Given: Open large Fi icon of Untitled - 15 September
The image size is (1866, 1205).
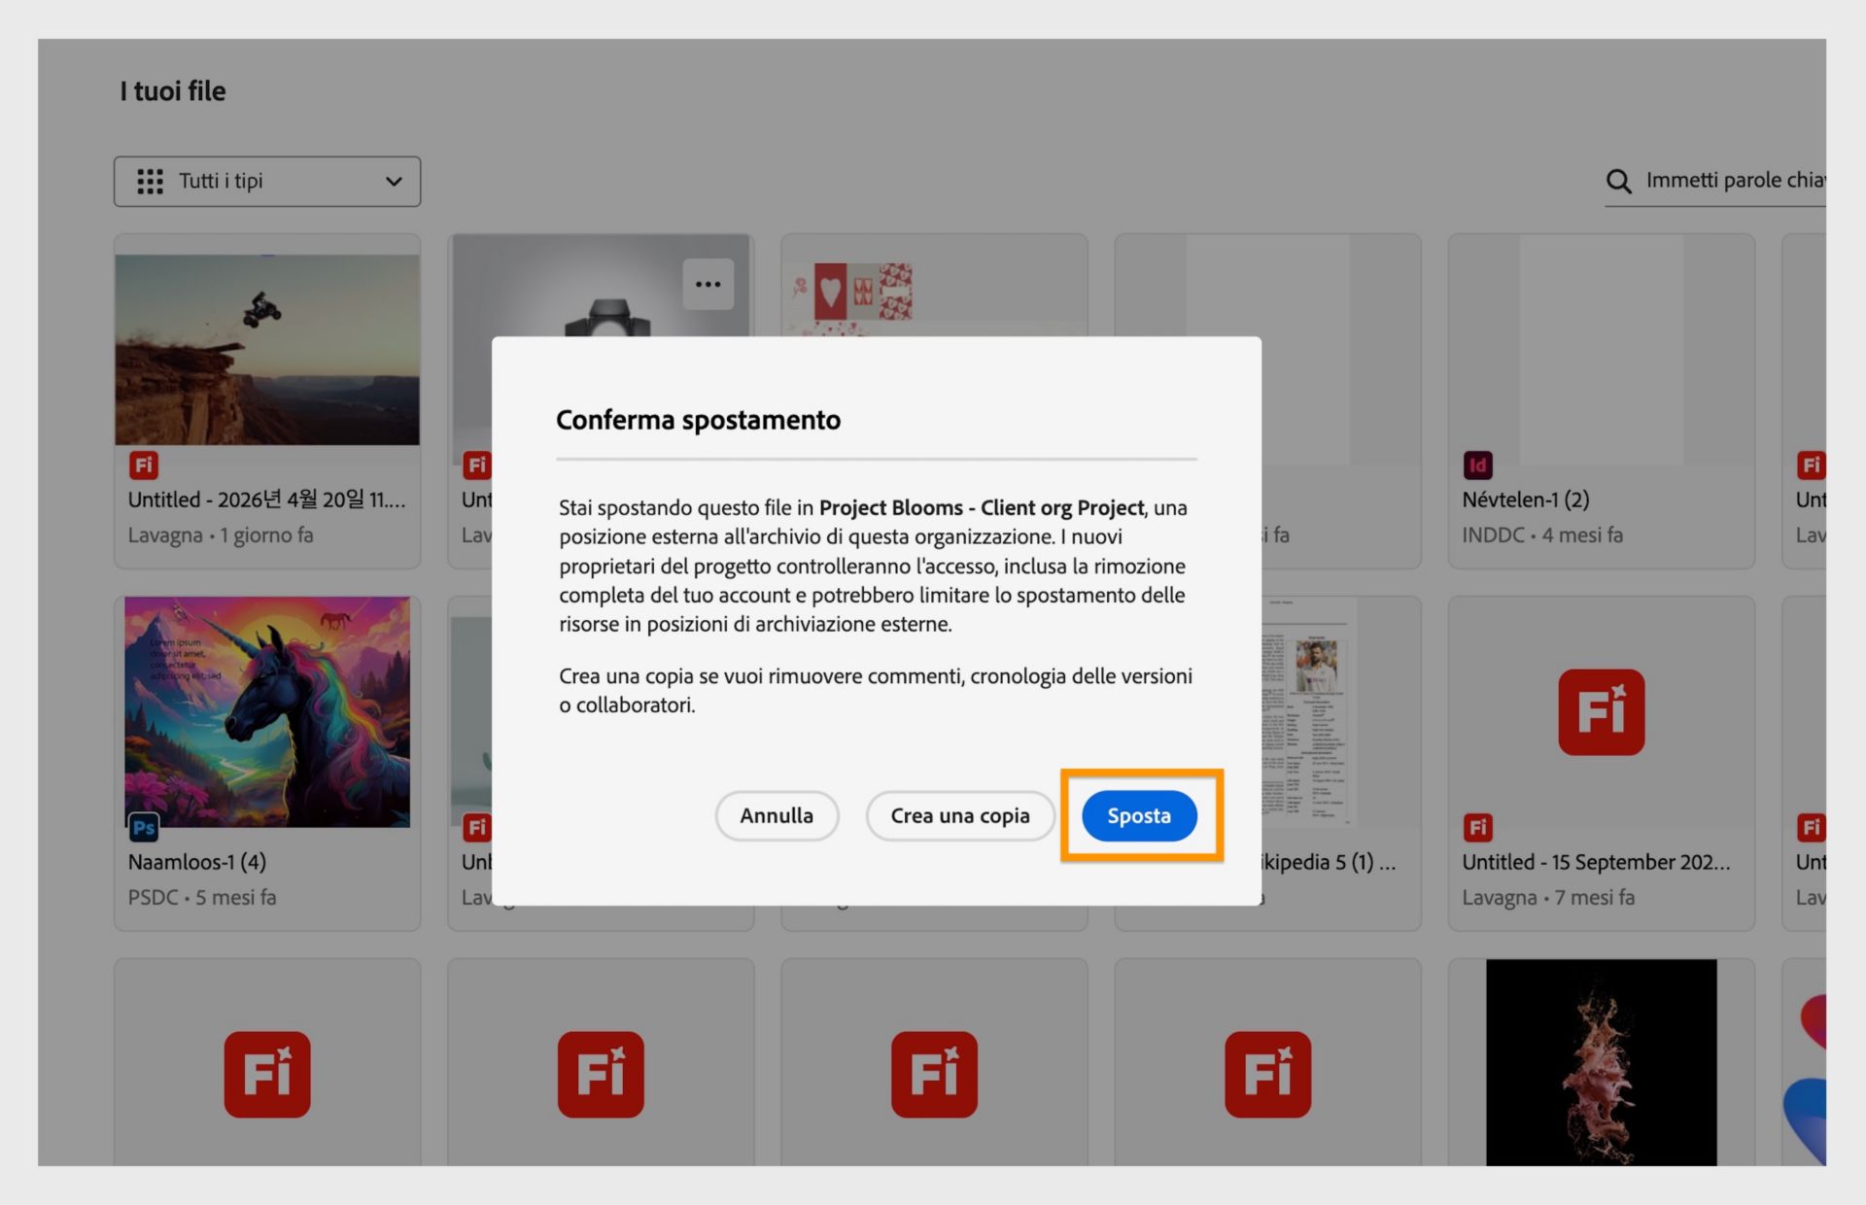Looking at the screenshot, I should (x=1602, y=712).
